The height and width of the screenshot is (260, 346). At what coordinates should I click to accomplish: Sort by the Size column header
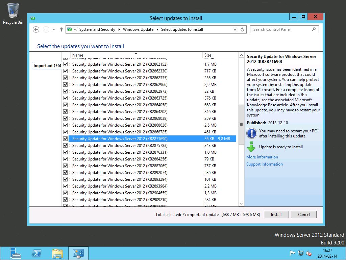pos(219,55)
